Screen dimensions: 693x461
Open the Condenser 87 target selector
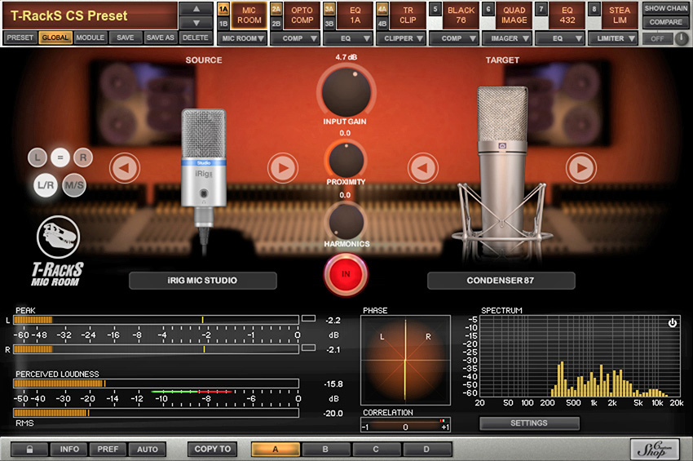(501, 281)
